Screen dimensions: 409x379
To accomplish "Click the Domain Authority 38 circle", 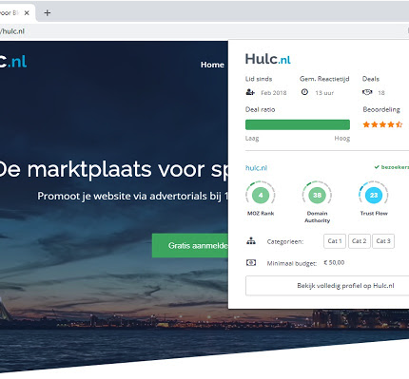I will (317, 195).
